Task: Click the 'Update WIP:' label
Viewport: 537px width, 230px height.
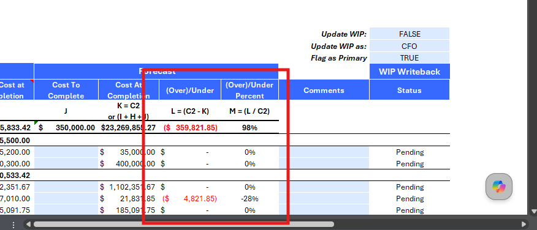Action: [344, 34]
